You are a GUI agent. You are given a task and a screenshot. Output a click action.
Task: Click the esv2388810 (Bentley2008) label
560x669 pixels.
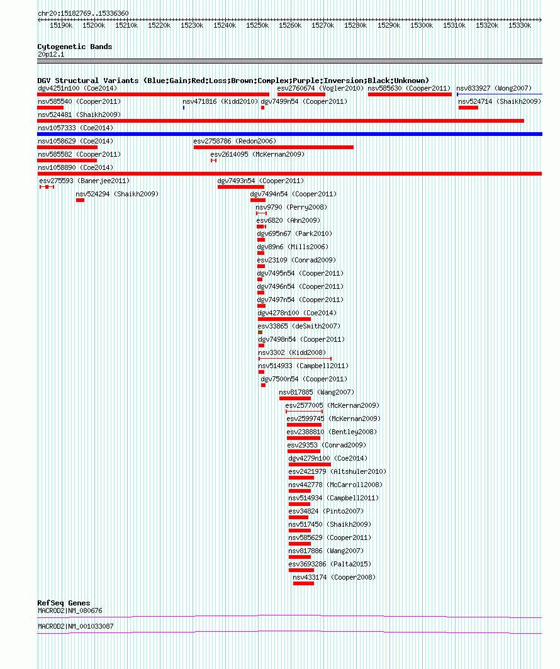[x=332, y=432]
